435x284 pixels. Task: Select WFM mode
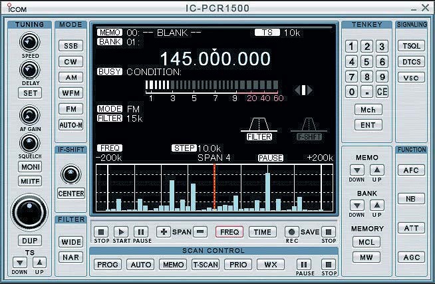71,94
